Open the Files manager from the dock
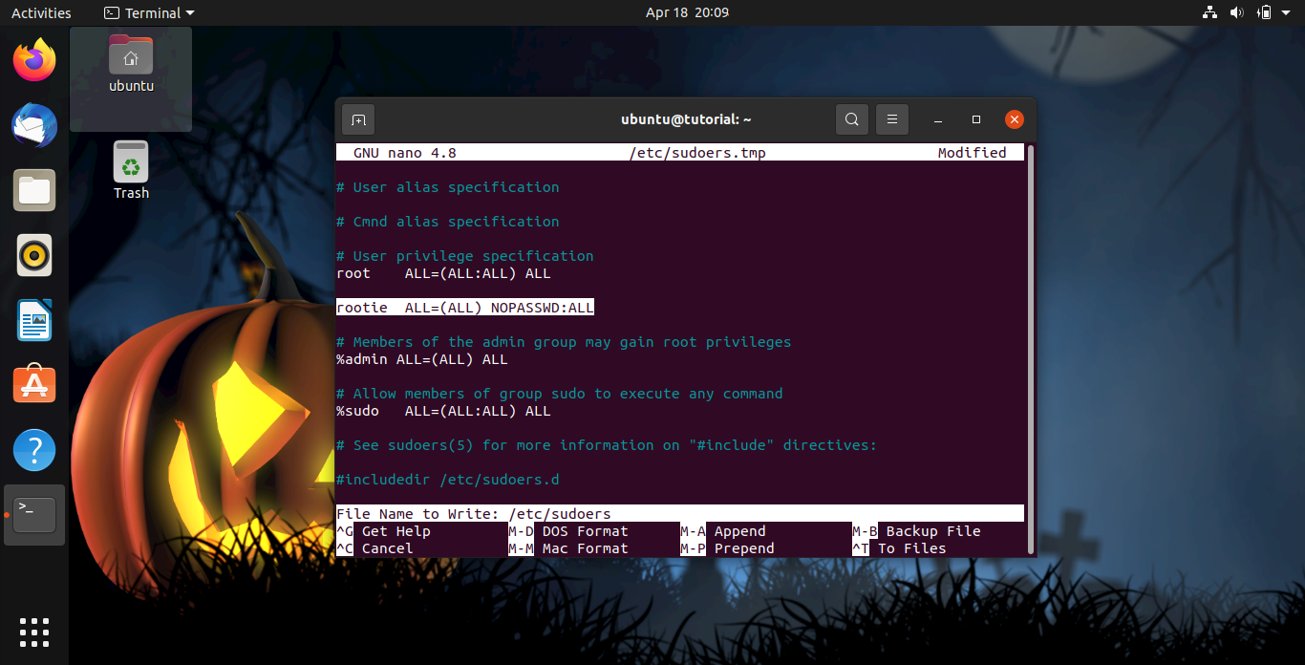This screenshot has width=1305, height=665. (33, 190)
